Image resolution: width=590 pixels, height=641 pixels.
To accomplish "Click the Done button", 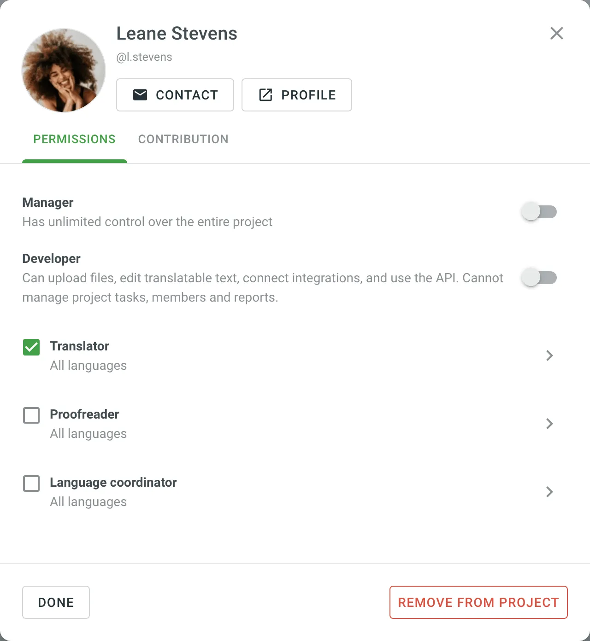I will (56, 602).
